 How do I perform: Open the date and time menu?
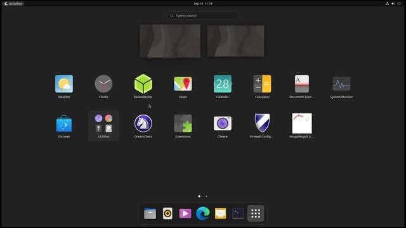pyautogui.click(x=203, y=4)
